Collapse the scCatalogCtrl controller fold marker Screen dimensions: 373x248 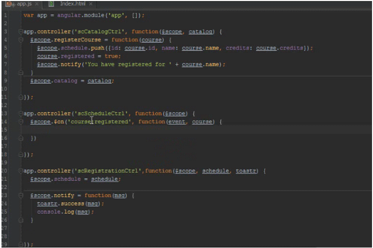(x=21, y=32)
